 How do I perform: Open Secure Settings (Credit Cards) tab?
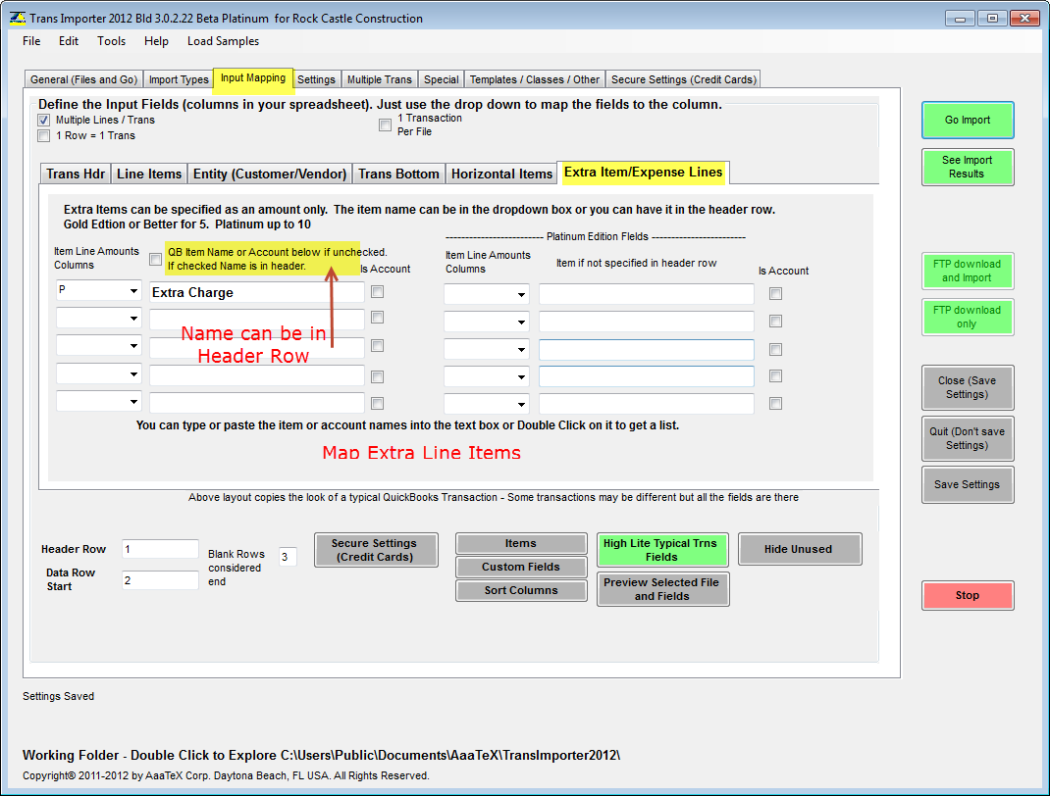pos(684,79)
